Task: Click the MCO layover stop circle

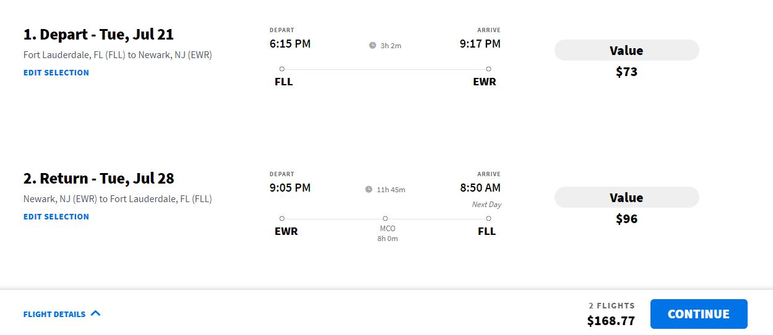Action: [385, 218]
